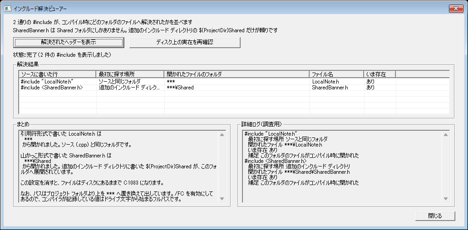The image size is (468, 230).
Task: Click the 引用符形式で書いた LocalNote.h line
Action: (x=61, y=134)
